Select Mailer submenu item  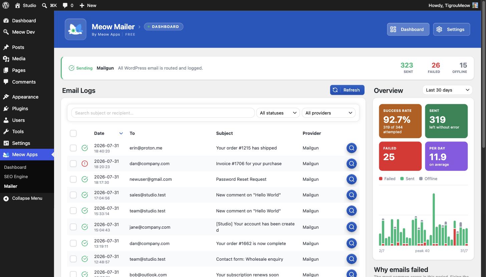click(10, 186)
